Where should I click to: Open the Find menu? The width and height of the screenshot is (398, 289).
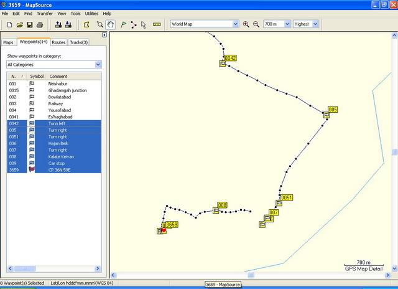point(28,14)
